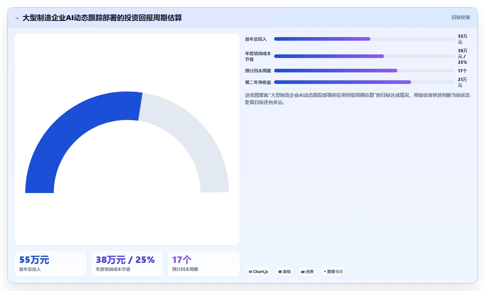
Task: Click the 第二年净收益 progress bar
Action: 365,82
